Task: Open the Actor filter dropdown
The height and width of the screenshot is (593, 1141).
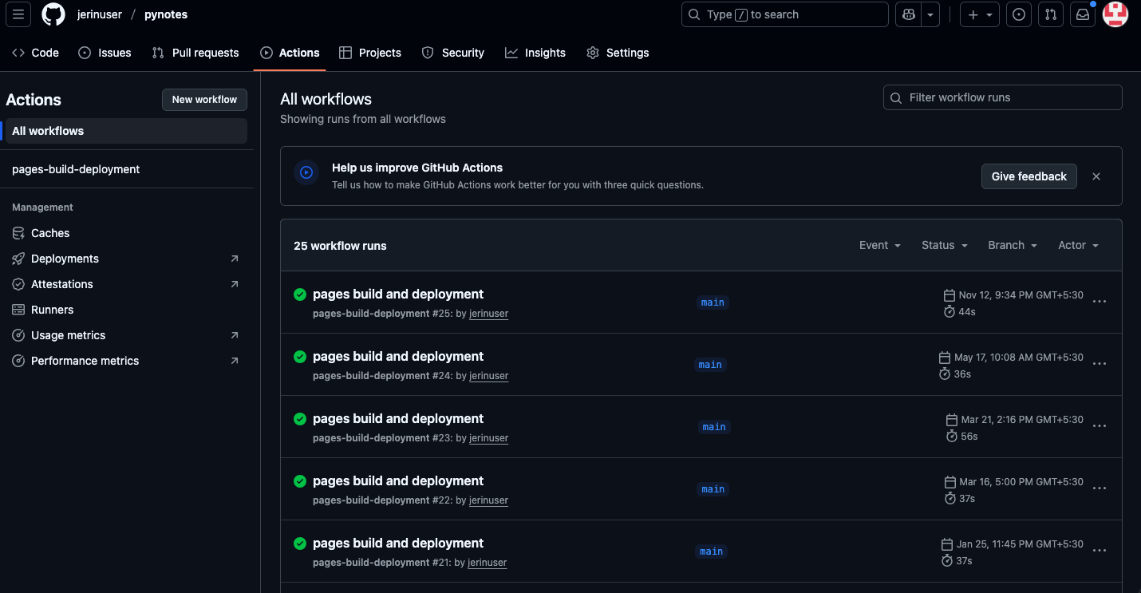Action: [1078, 245]
